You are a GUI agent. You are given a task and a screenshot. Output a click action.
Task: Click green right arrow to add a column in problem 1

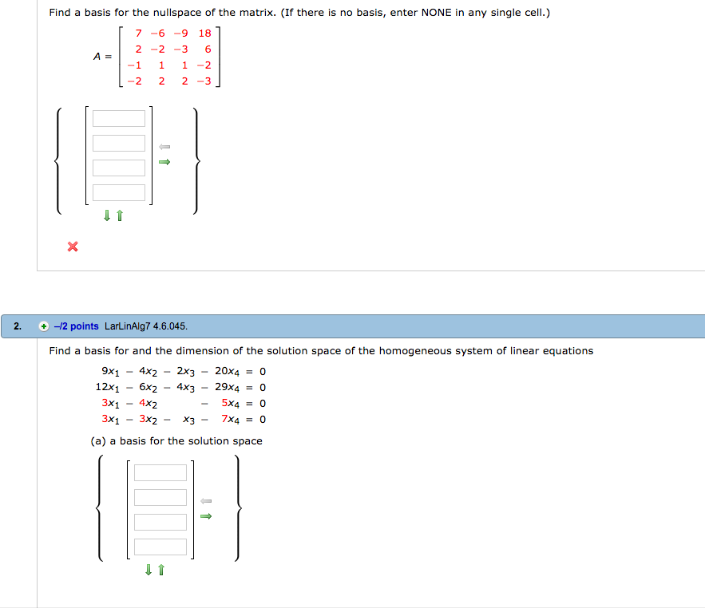(166, 161)
